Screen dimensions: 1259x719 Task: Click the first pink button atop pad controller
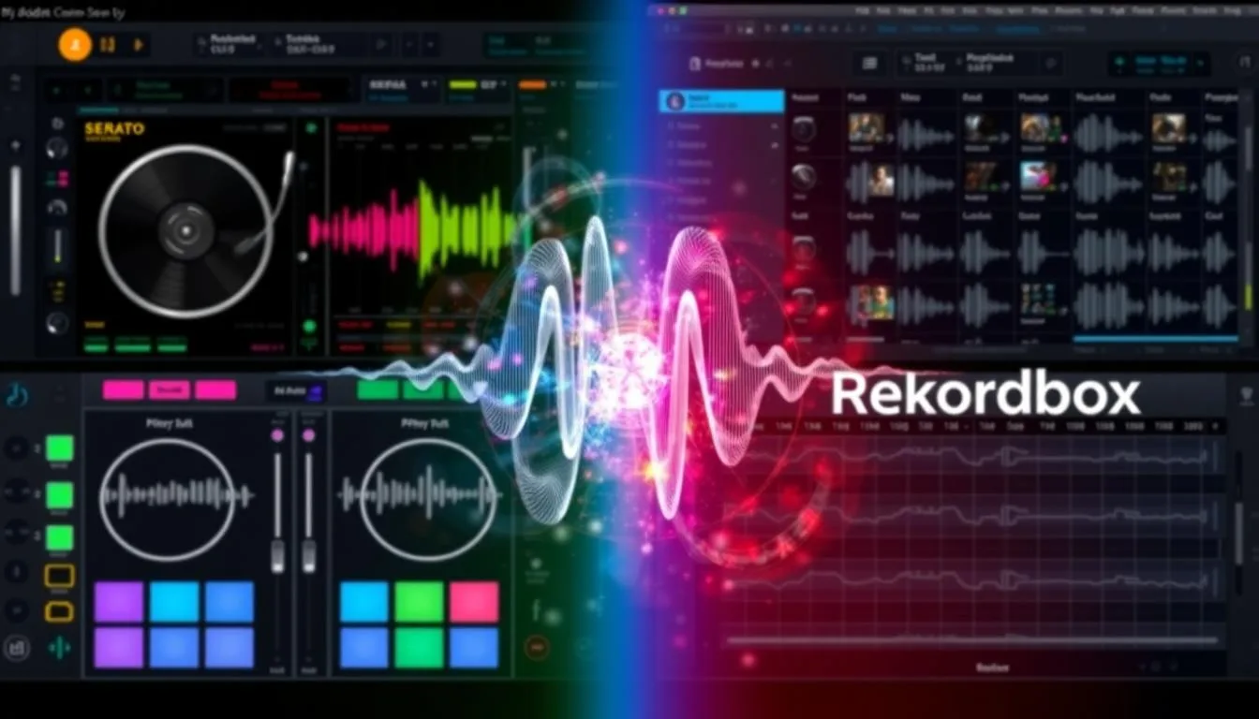click(123, 390)
